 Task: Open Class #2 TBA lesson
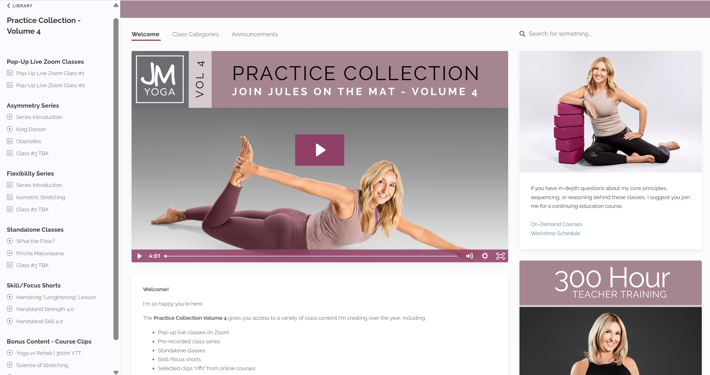pyautogui.click(x=32, y=209)
